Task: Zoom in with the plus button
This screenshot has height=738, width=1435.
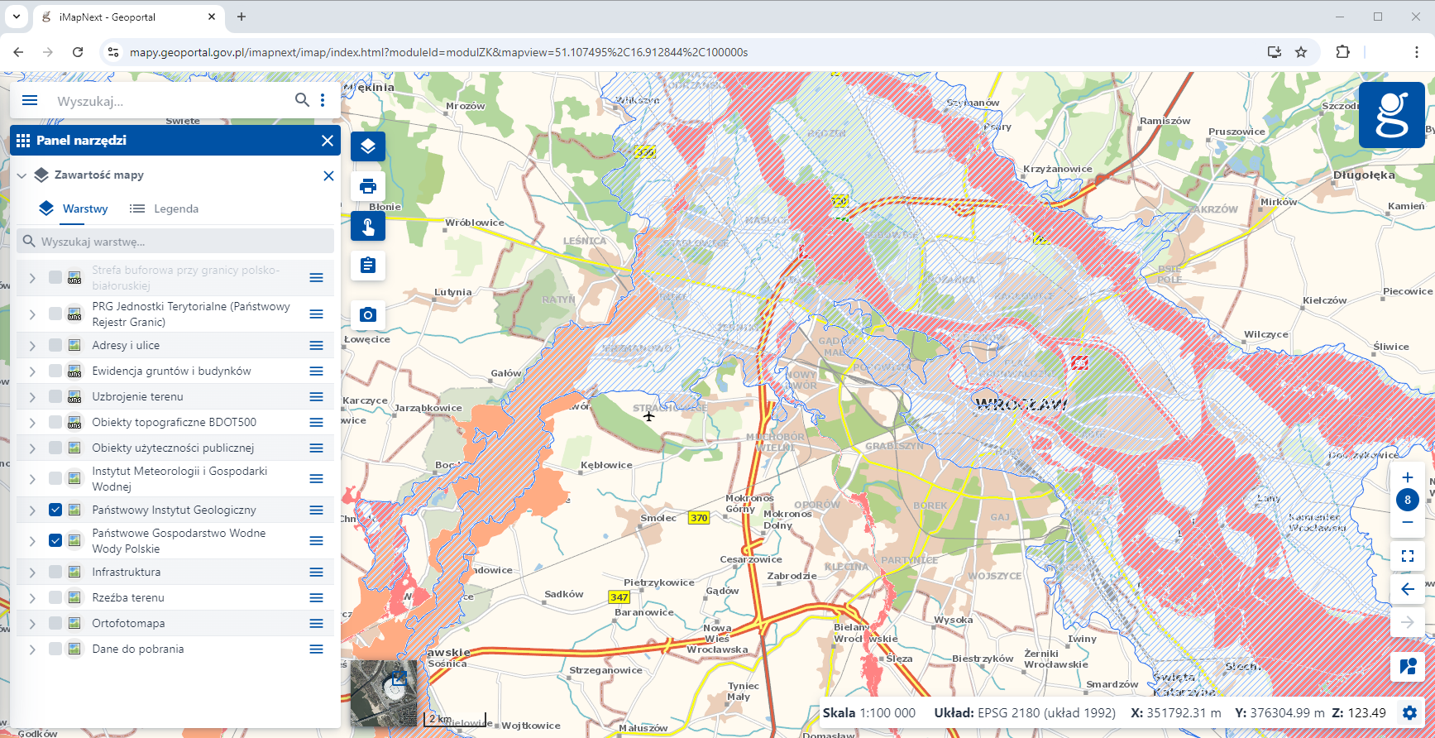Action: pos(1407,477)
